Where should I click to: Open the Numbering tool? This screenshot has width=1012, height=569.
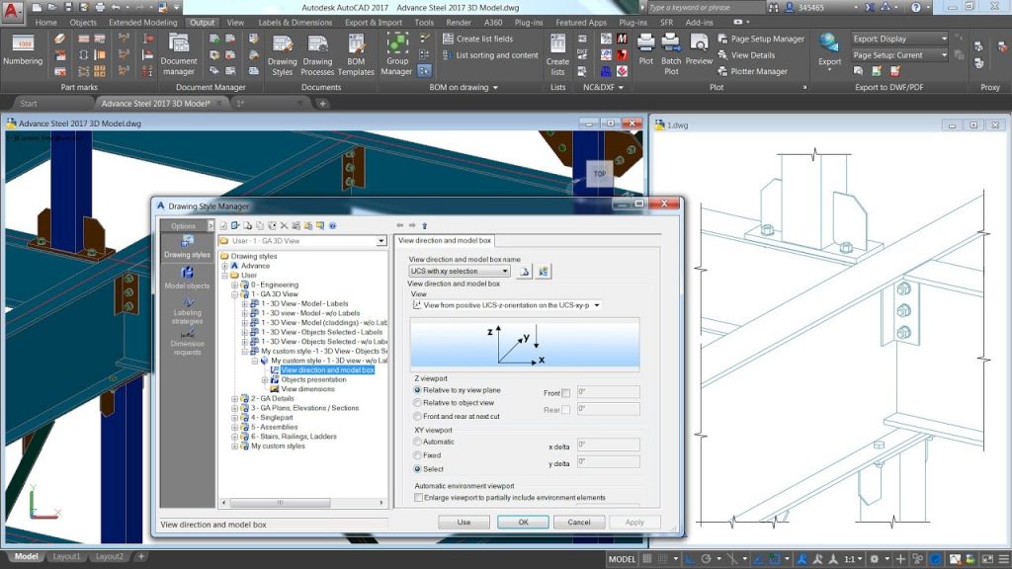tap(23, 50)
